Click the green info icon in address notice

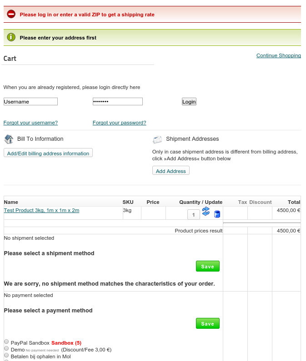coord(11,37)
